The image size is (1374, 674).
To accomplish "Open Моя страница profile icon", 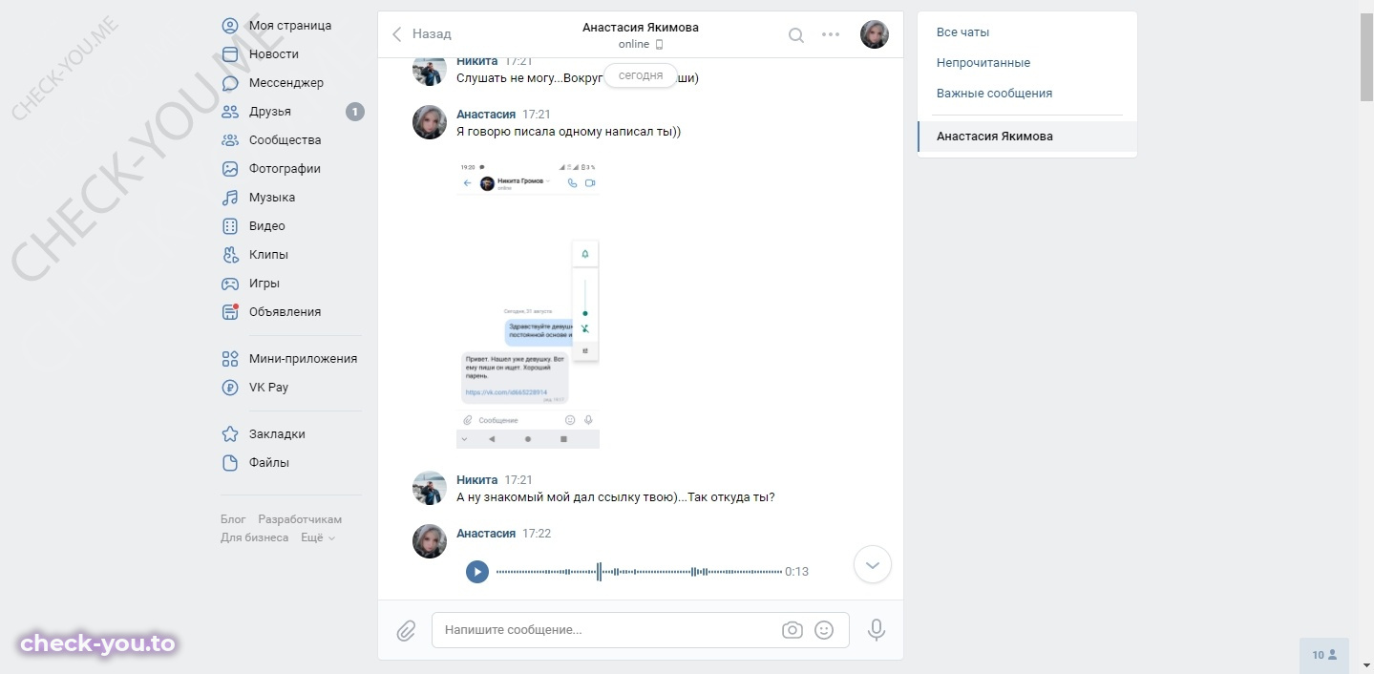I will [x=230, y=26].
